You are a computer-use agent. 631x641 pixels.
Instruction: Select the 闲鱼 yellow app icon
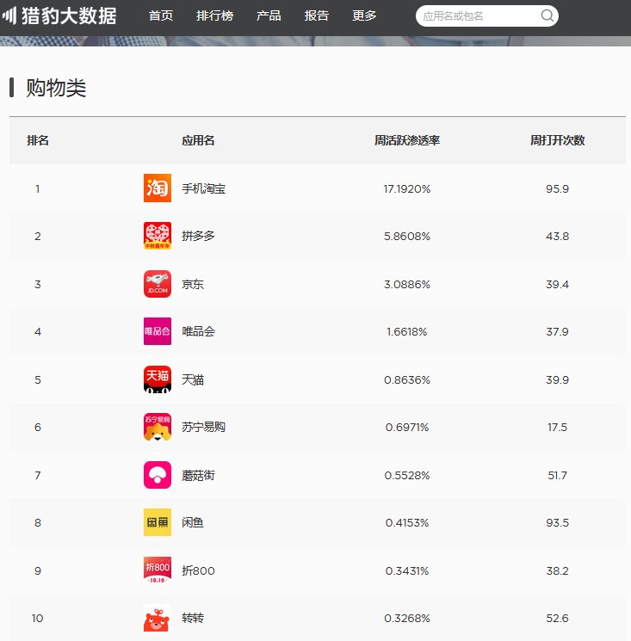pyautogui.click(x=158, y=522)
